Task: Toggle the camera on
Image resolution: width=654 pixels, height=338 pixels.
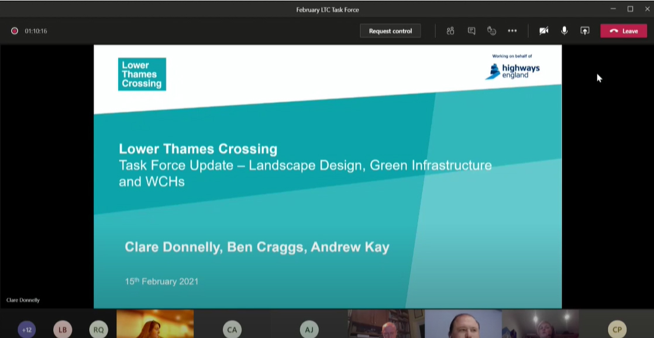Action: 543,31
